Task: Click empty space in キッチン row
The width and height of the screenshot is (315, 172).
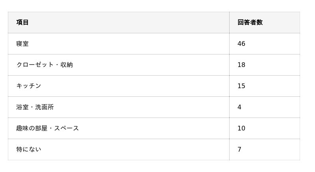Action: (x=135, y=86)
